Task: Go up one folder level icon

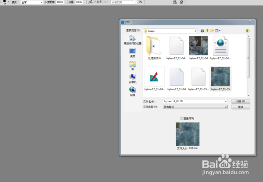Action: pyautogui.click(x=207, y=30)
